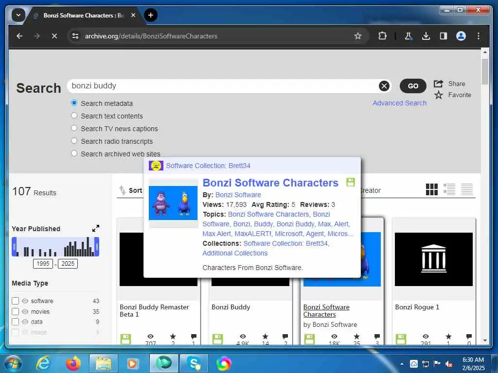Screen dimensions: 498x373
Task: Click the Brett34 collection avatar icon
Action: (x=156, y=166)
